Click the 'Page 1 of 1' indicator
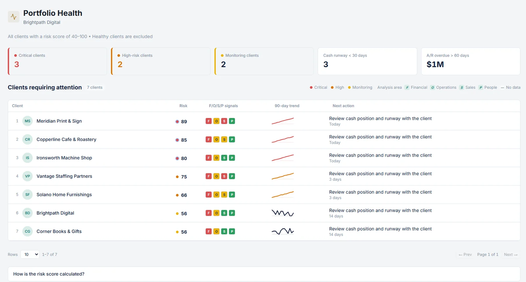 point(488,254)
